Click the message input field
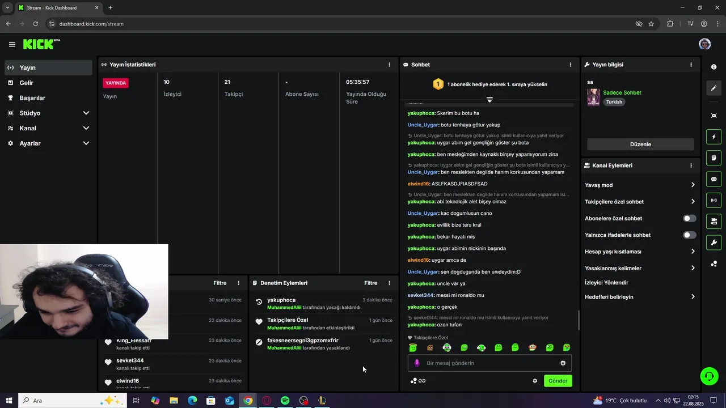 point(489,363)
